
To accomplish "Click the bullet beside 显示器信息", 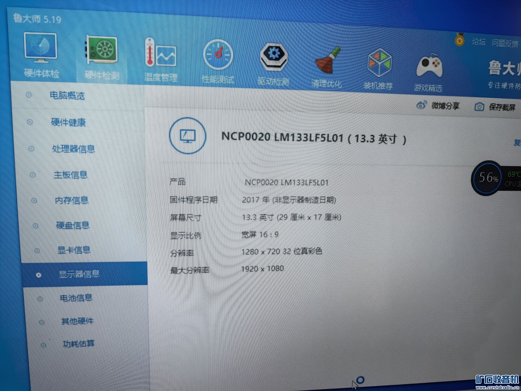I will pos(39,275).
